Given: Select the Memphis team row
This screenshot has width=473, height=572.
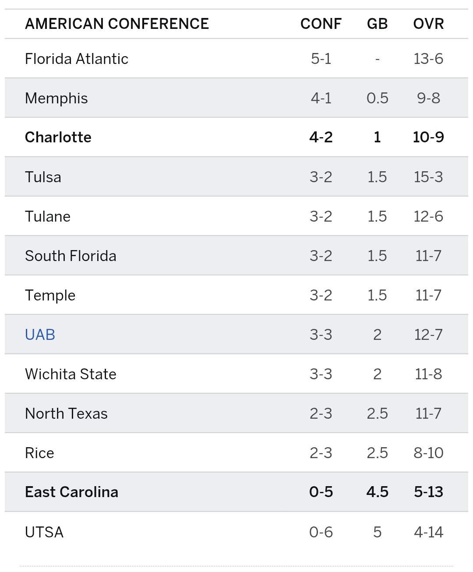Looking at the screenshot, I should (x=56, y=98).
